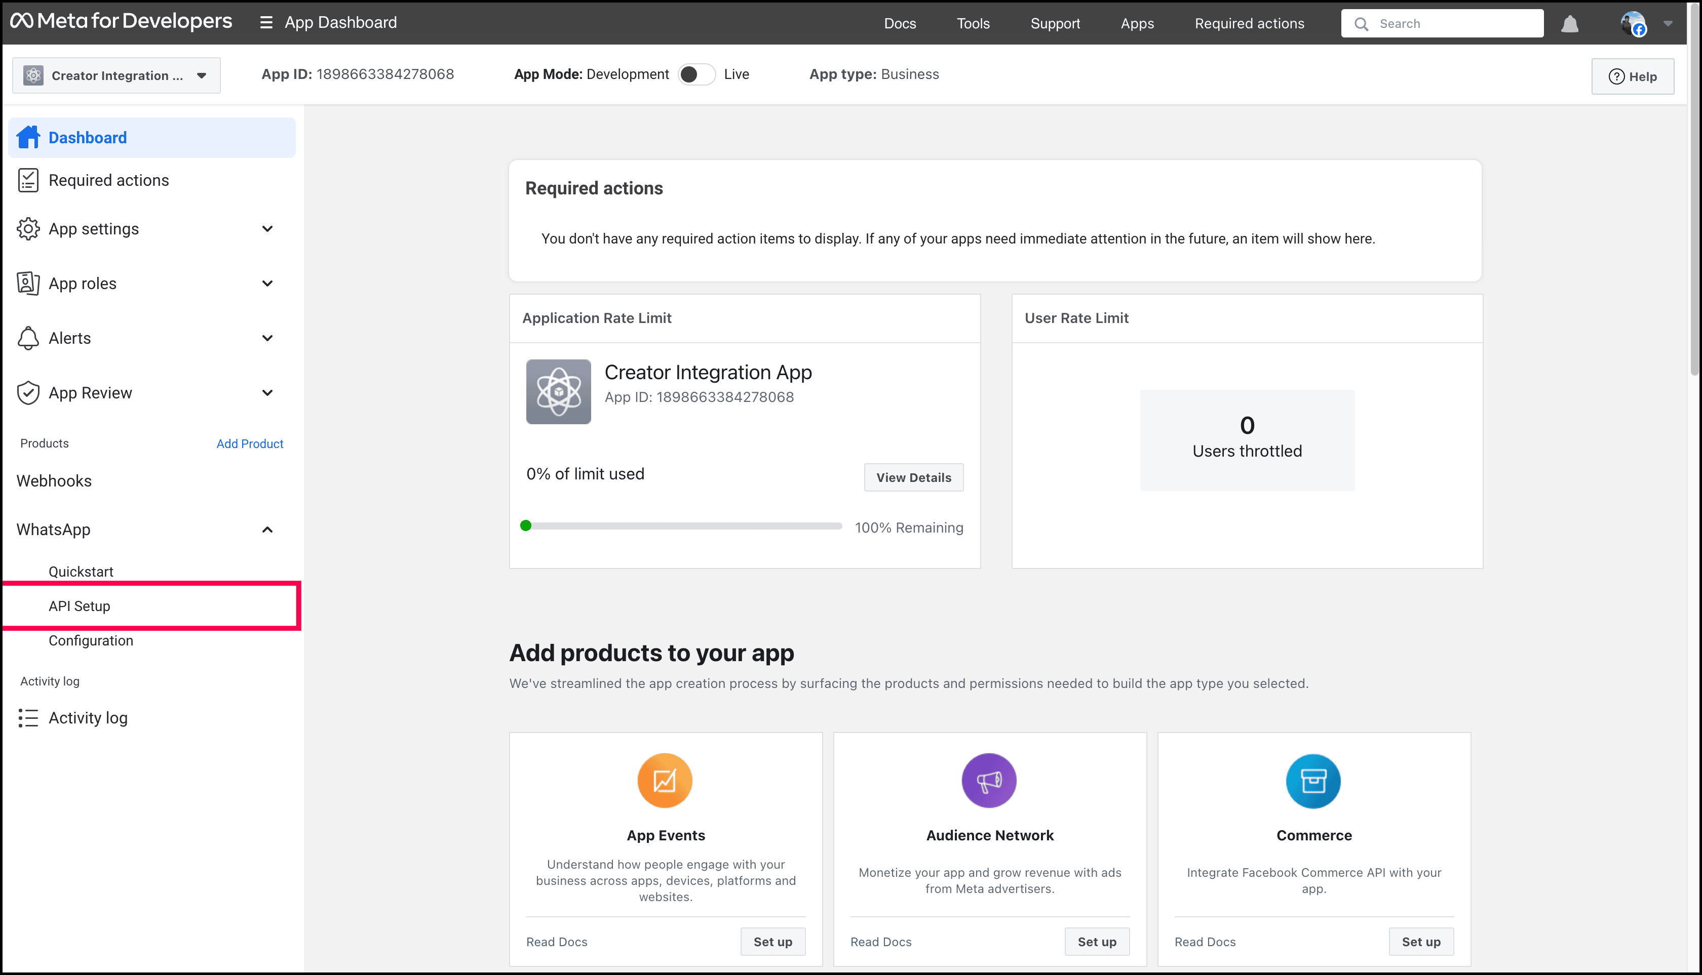Click the Add Product link
The width and height of the screenshot is (1702, 975).
[x=249, y=443]
